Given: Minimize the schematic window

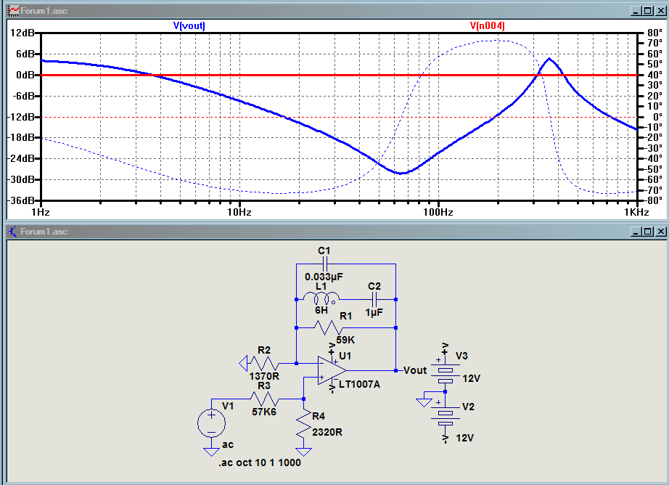Looking at the screenshot, I should point(636,232).
